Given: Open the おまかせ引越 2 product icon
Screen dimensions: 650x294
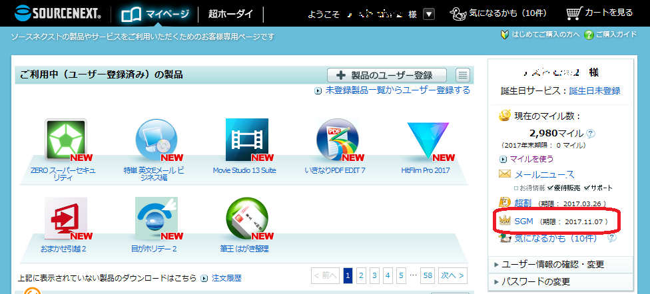Looking at the screenshot, I should (66, 218).
